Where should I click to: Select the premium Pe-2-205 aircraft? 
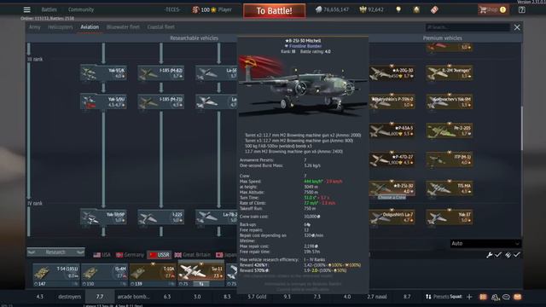pyautogui.click(x=450, y=130)
